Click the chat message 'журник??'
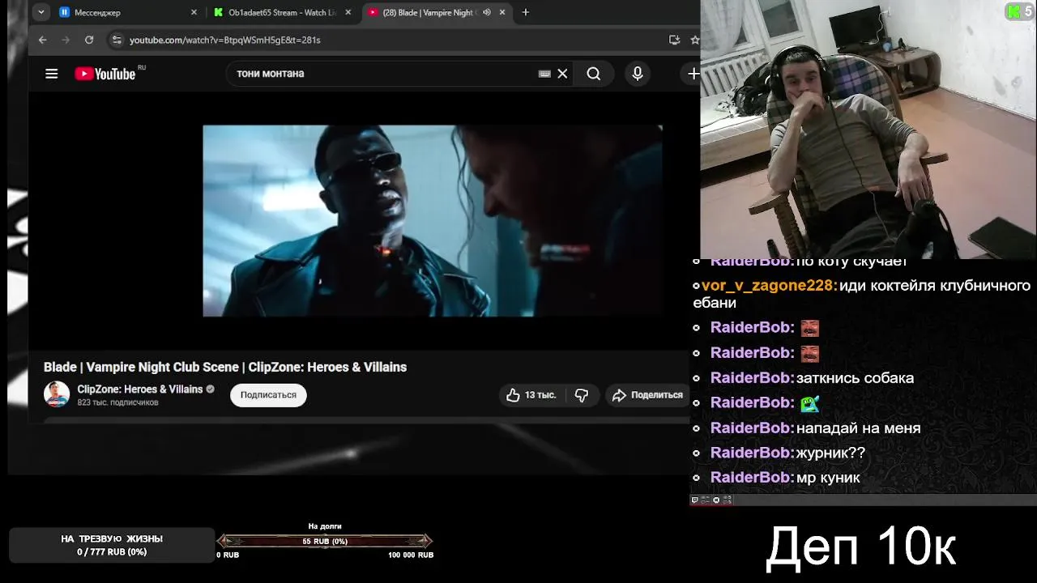The image size is (1037, 583). 830,453
